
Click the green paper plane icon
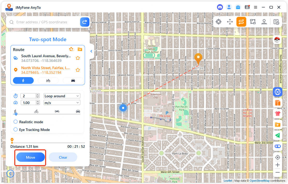277,135
